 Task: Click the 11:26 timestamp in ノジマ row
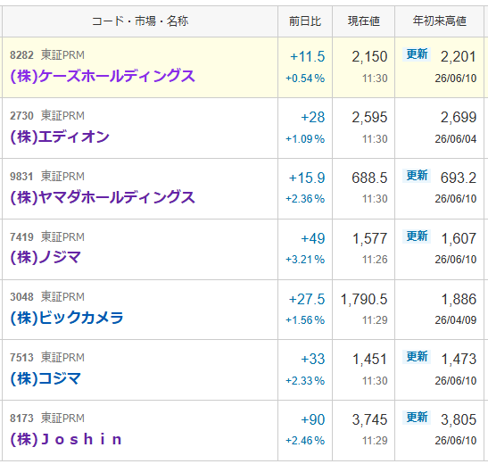[375, 260]
